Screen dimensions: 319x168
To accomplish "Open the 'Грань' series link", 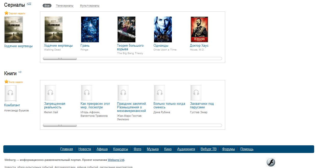I will [85, 46].
